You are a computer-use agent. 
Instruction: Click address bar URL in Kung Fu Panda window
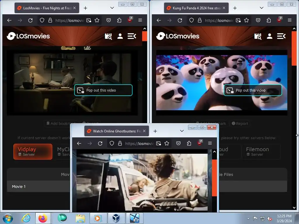pos(219,20)
